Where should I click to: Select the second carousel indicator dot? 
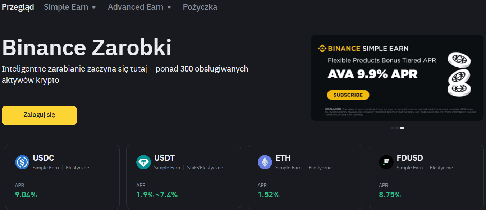397,128
